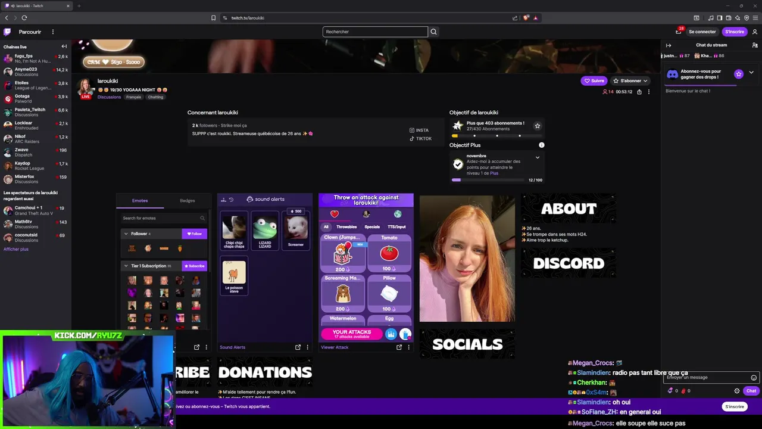Click the browser reload button
762x429 pixels.
point(24,18)
